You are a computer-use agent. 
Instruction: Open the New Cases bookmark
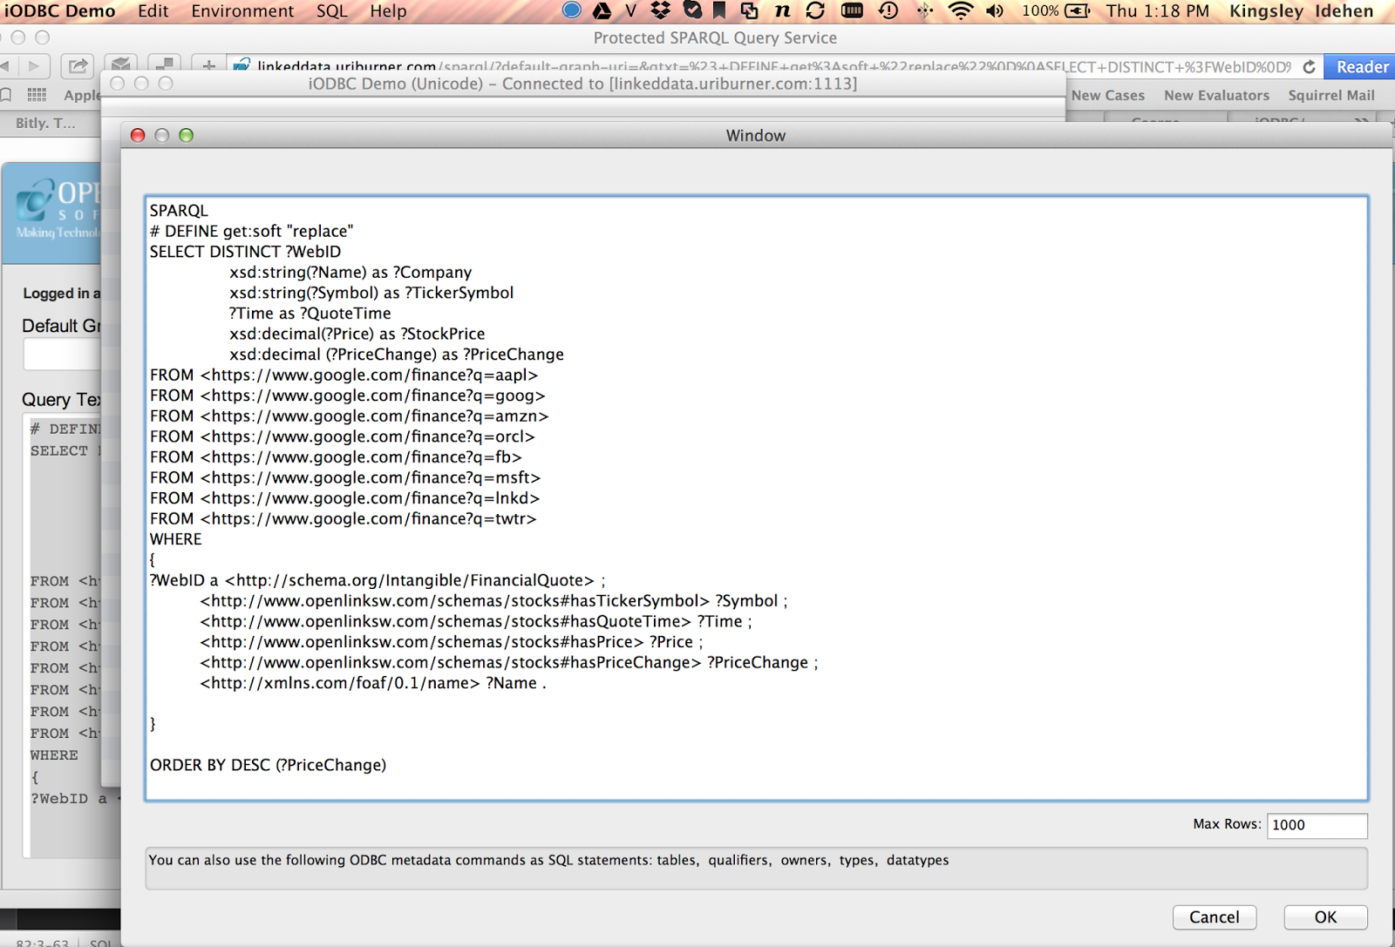click(x=1107, y=95)
